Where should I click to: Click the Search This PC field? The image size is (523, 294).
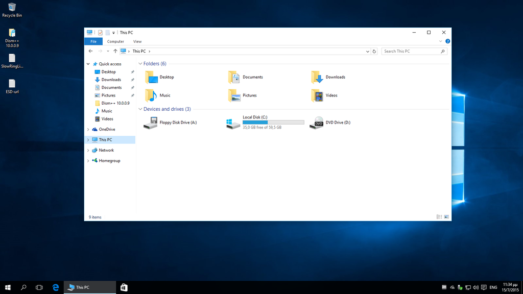pyautogui.click(x=411, y=52)
